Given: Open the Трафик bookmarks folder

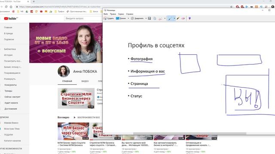Looking at the screenshot, I should click(59, 12).
